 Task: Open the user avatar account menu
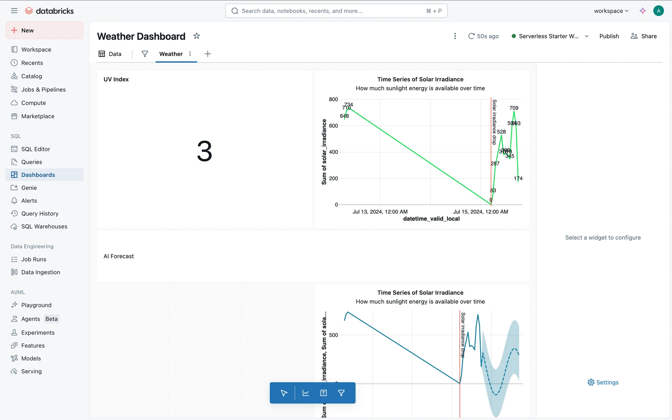[x=658, y=11]
